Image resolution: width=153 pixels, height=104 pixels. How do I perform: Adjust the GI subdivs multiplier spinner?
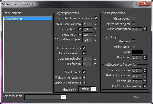click(x=95, y=40)
